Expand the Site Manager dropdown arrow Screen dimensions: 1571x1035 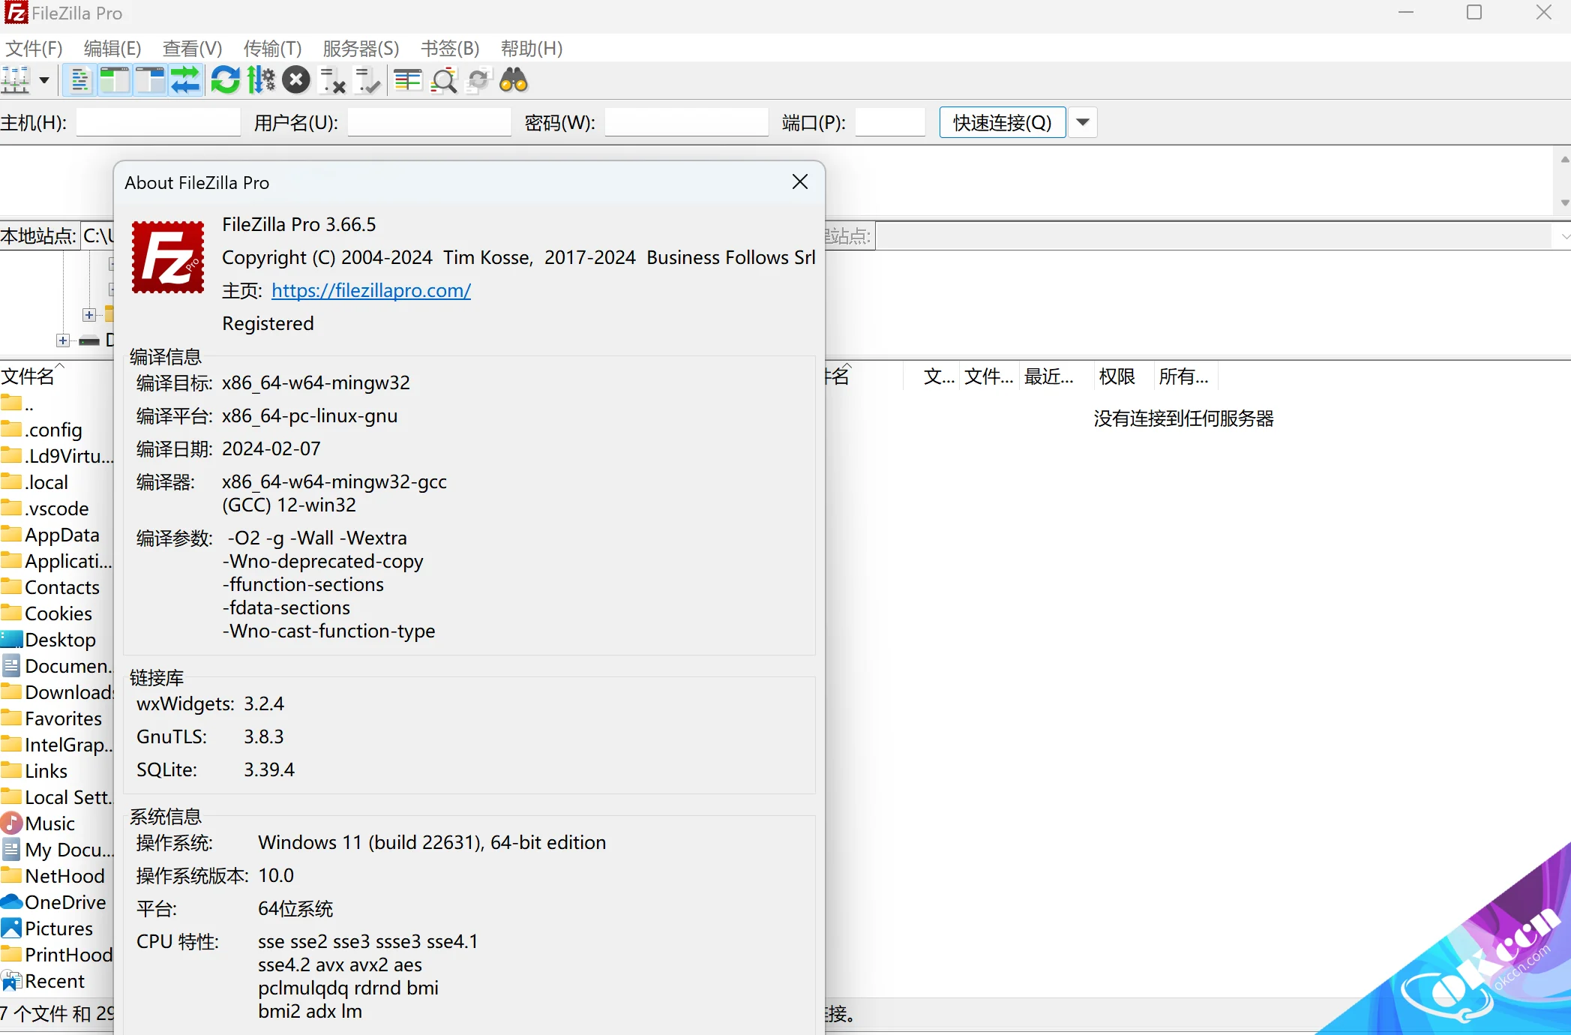(x=44, y=80)
